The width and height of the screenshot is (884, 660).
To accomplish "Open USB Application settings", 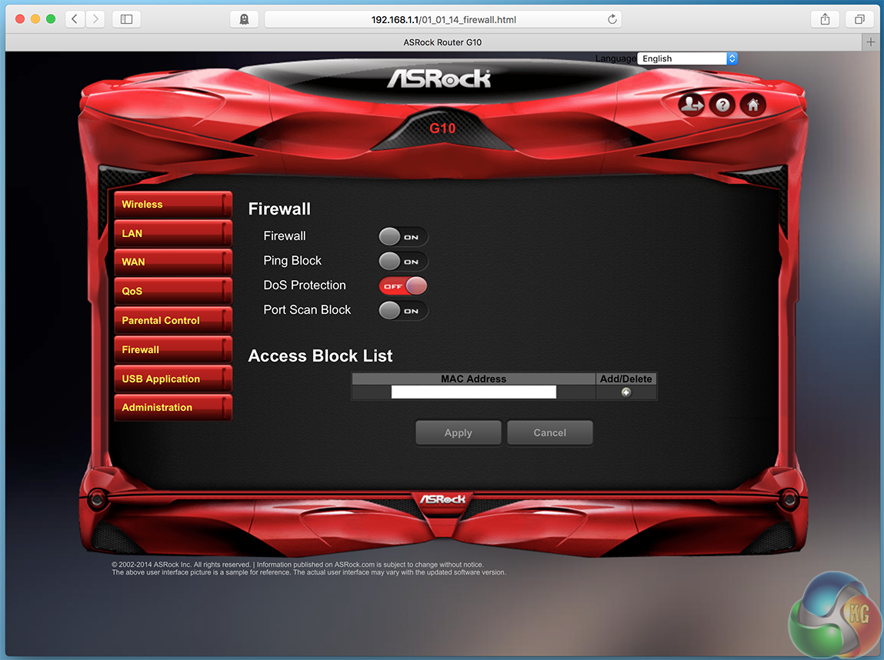I will click(x=172, y=378).
